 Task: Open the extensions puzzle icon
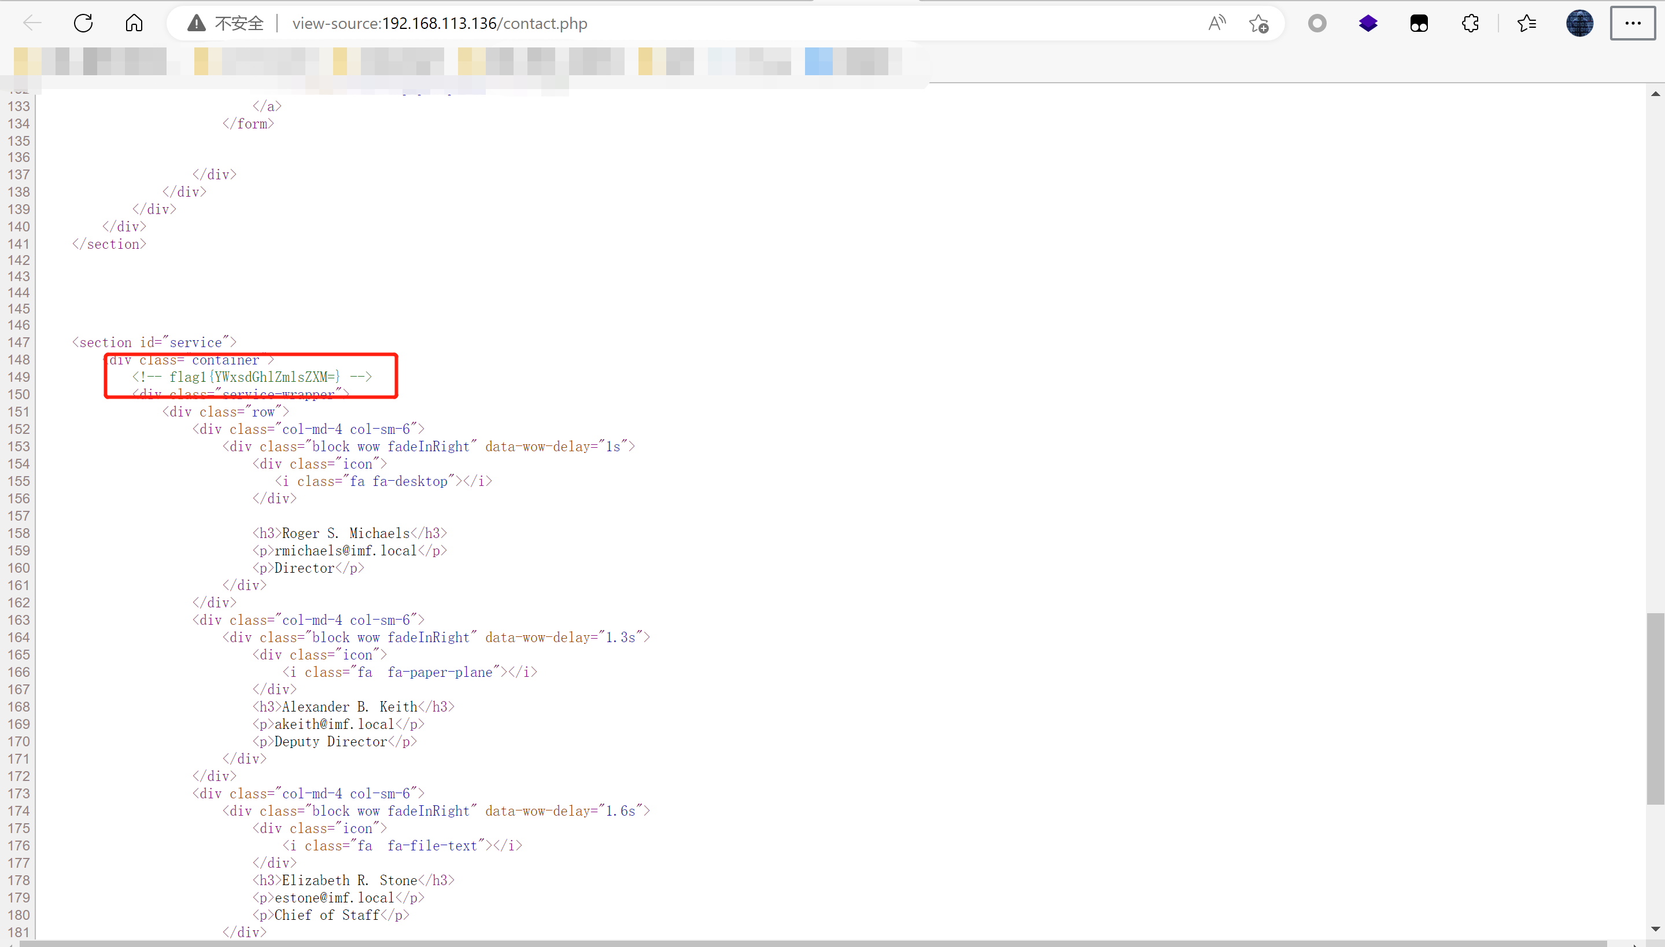[1470, 23]
